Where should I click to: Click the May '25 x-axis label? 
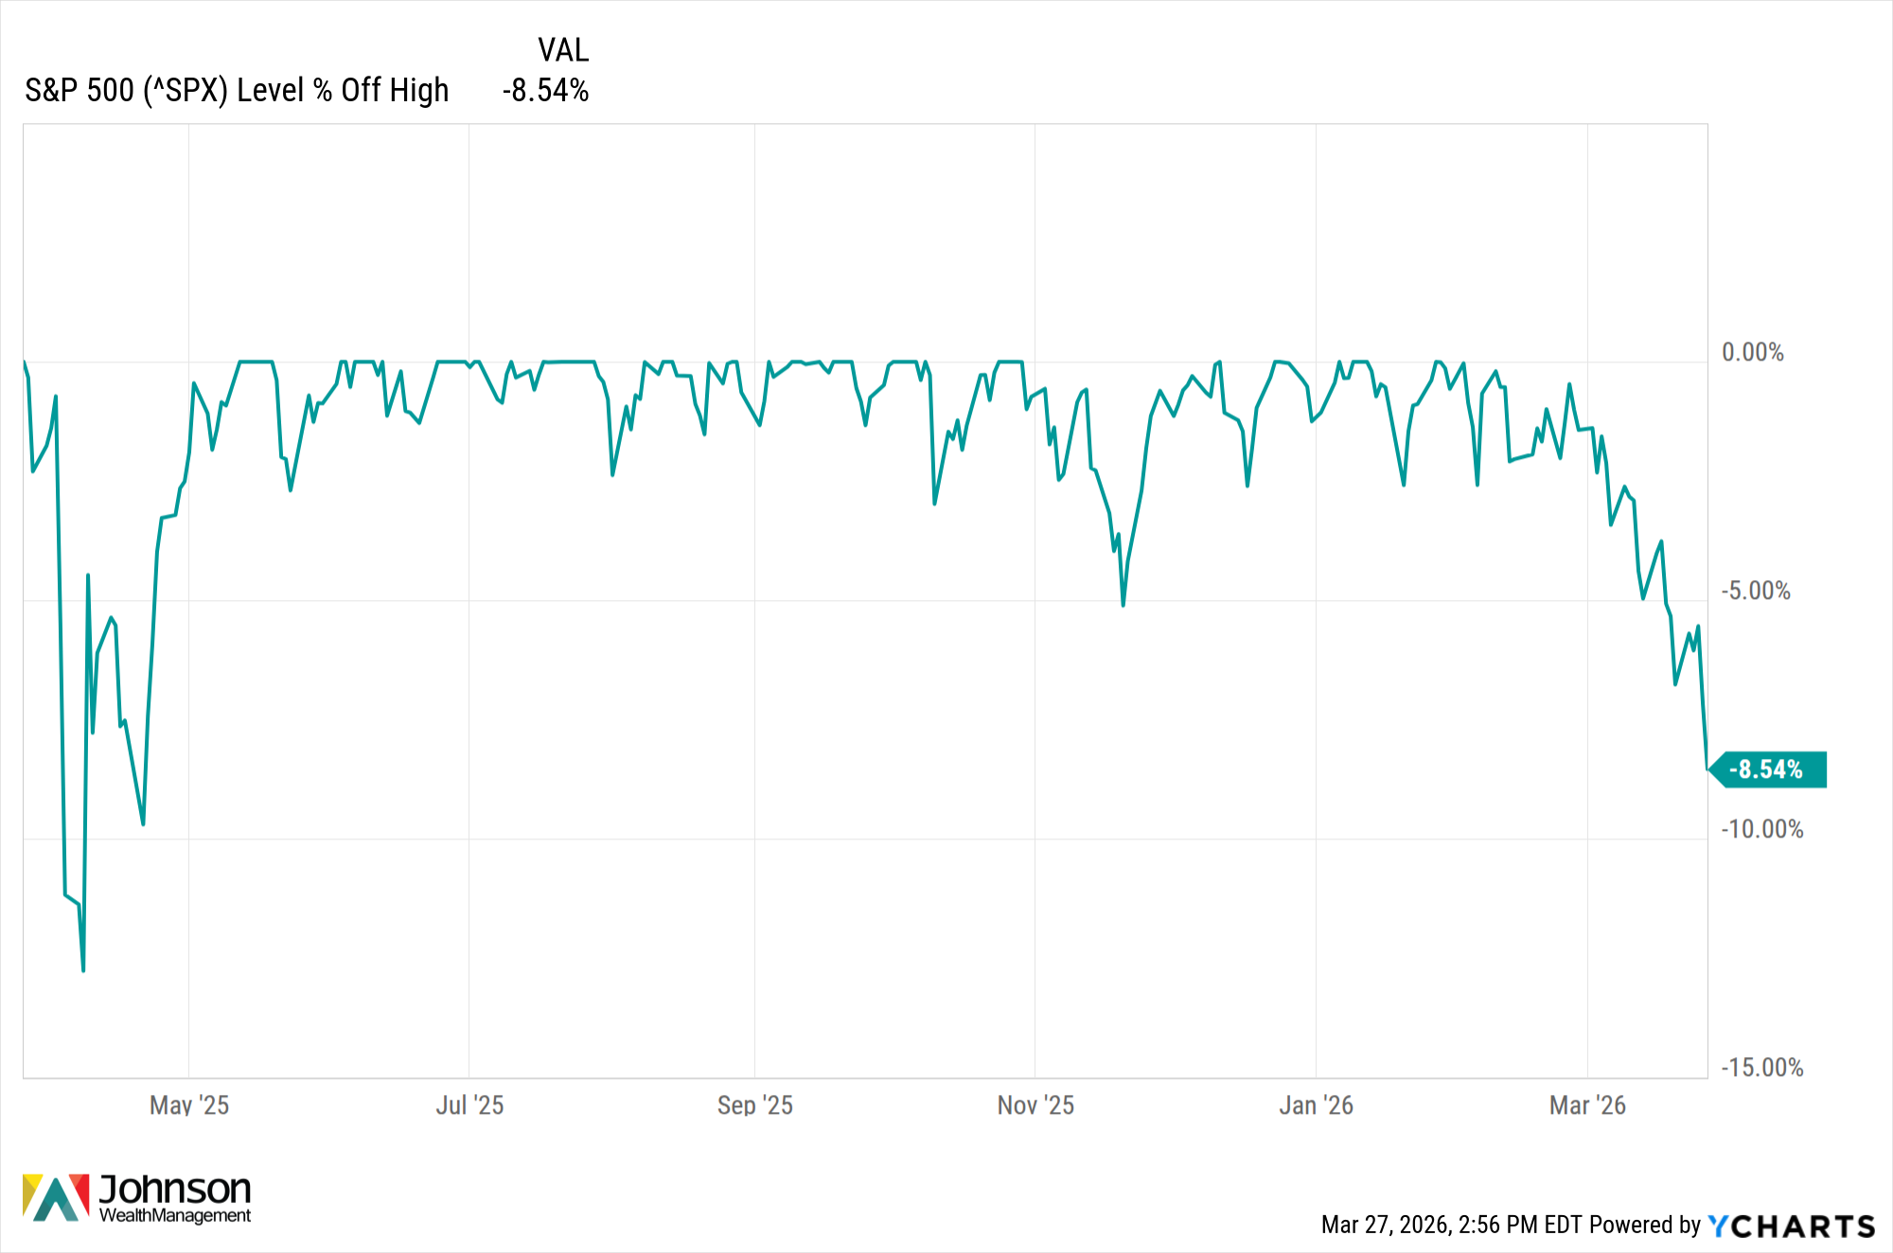(x=189, y=1104)
